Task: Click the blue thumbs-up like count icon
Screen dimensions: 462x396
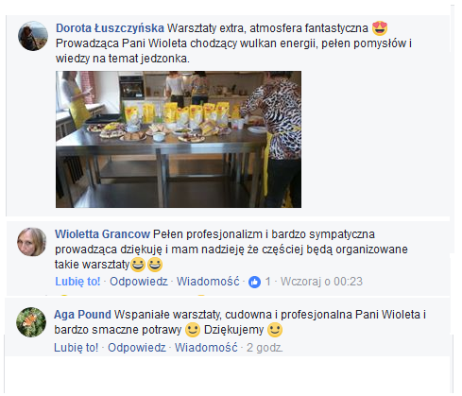Action: (254, 282)
